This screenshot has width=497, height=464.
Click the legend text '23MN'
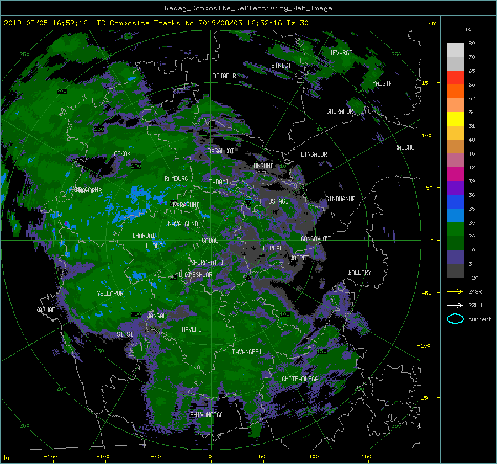475,306
